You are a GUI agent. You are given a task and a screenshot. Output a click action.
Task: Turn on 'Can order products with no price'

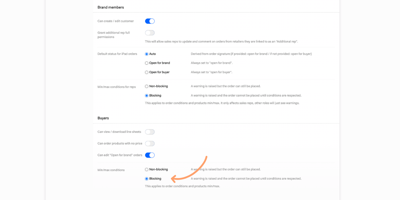click(150, 144)
